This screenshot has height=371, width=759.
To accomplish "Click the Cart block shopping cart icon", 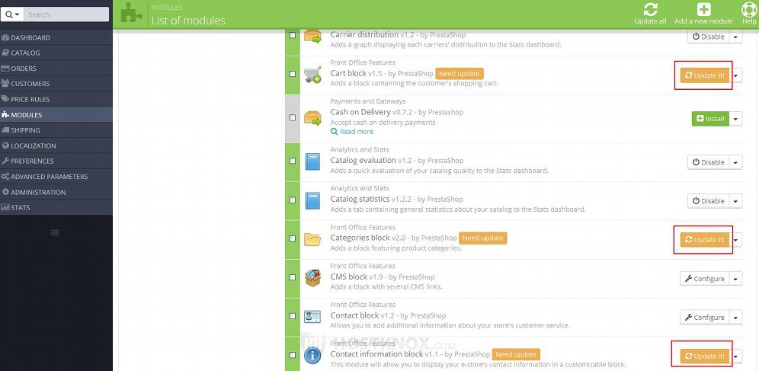I will point(312,75).
